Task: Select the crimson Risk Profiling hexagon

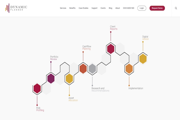Action: point(37,88)
